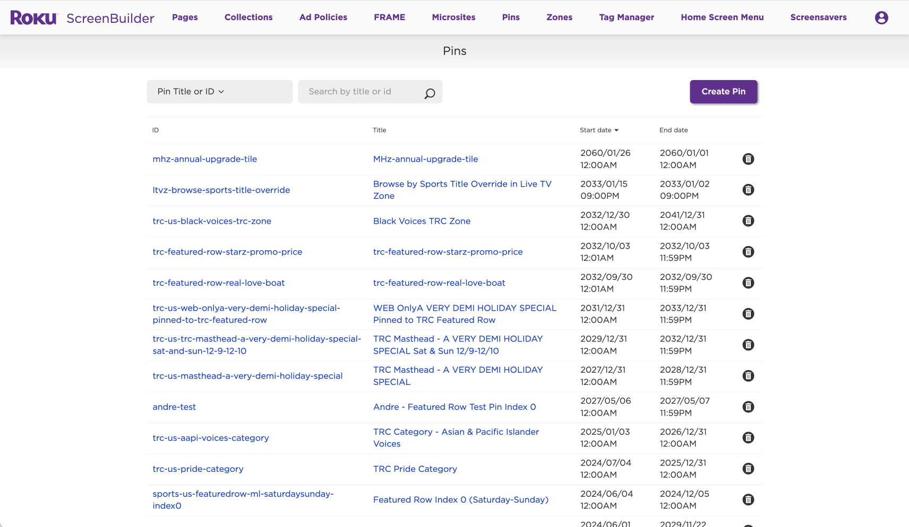Image resolution: width=909 pixels, height=527 pixels.
Task: Delete the ltvz-browse-sports-title-override pin
Action: pyautogui.click(x=748, y=190)
